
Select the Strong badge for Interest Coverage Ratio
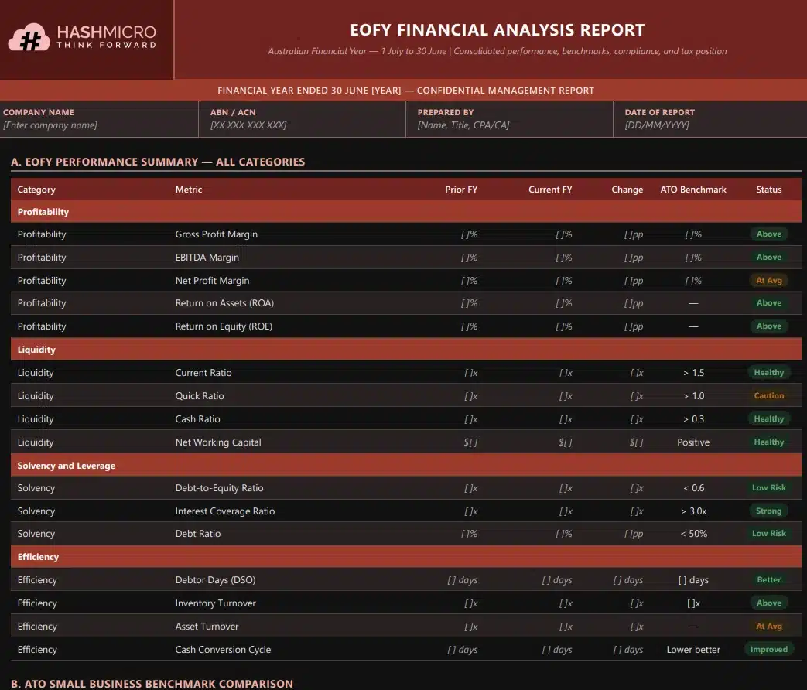[769, 511]
